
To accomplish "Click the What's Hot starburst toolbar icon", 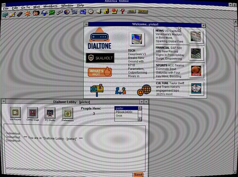I will tap(28, 13).
